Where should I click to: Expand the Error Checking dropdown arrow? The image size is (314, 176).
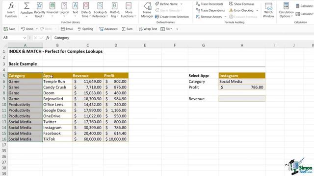click(257, 10)
